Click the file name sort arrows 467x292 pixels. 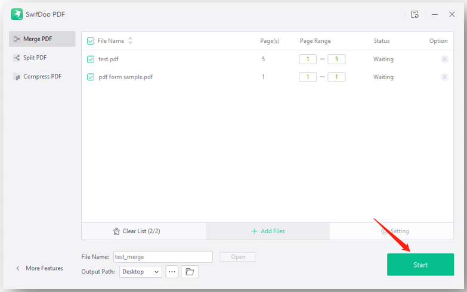click(x=130, y=40)
